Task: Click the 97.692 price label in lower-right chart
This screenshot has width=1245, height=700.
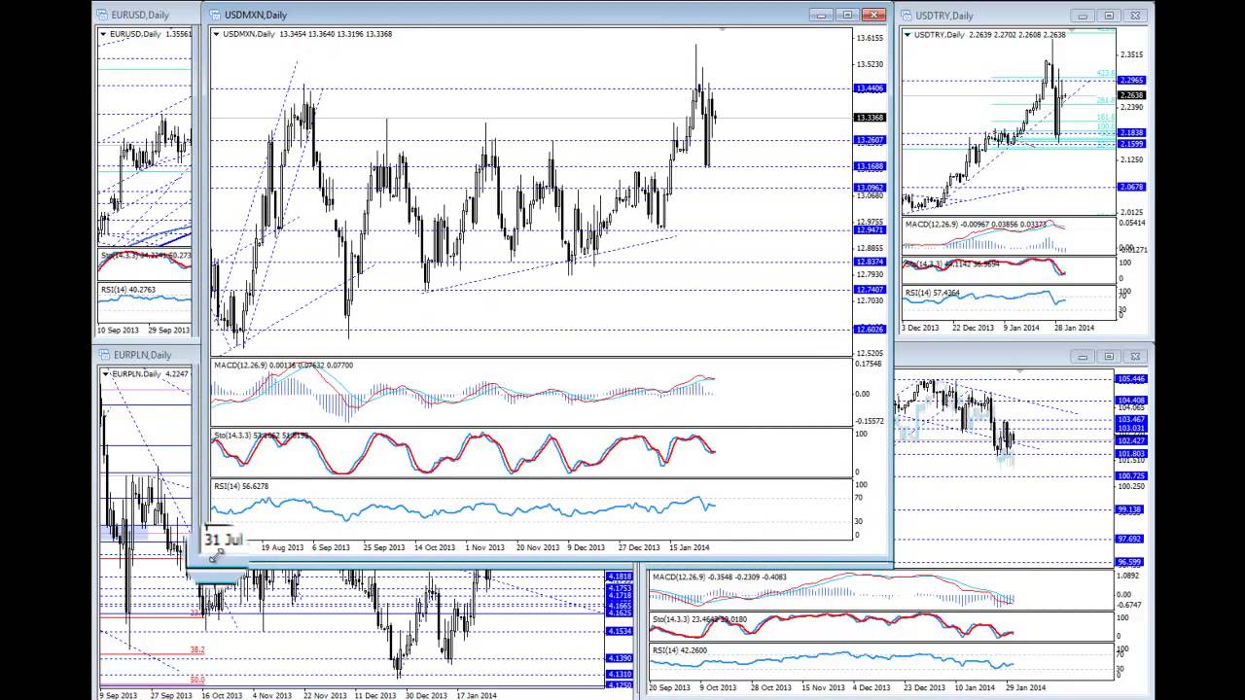Action: point(1129,539)
